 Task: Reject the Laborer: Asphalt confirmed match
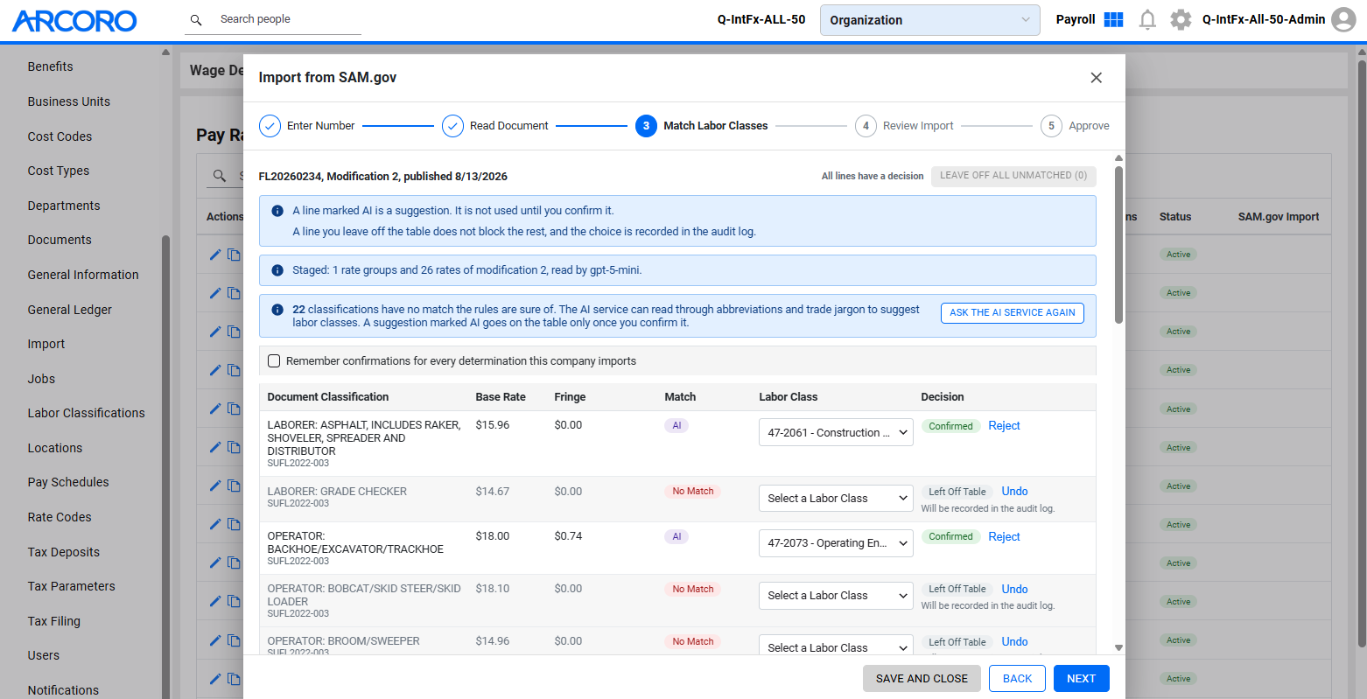click(x=1004, y=426)
